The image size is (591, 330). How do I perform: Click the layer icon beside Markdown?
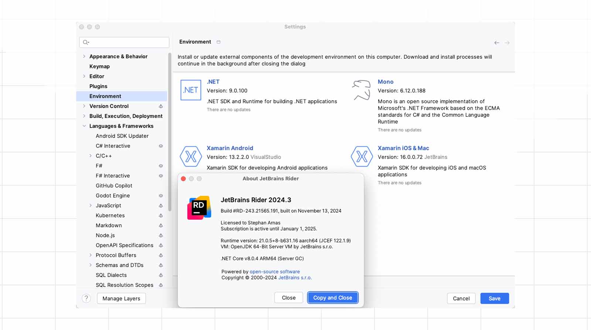161,226
